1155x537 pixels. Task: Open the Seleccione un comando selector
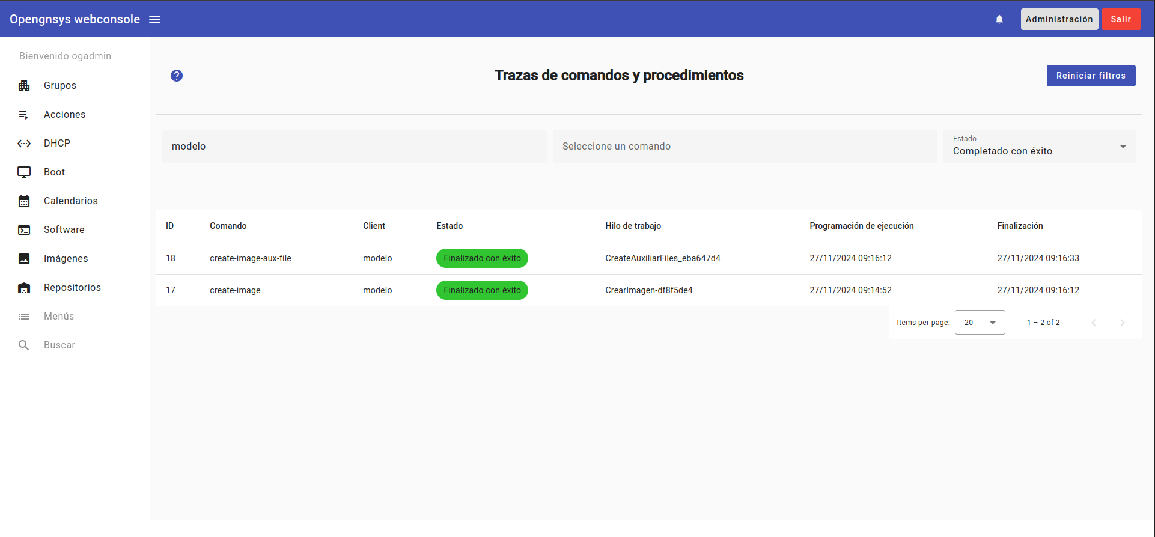(745, 147)
